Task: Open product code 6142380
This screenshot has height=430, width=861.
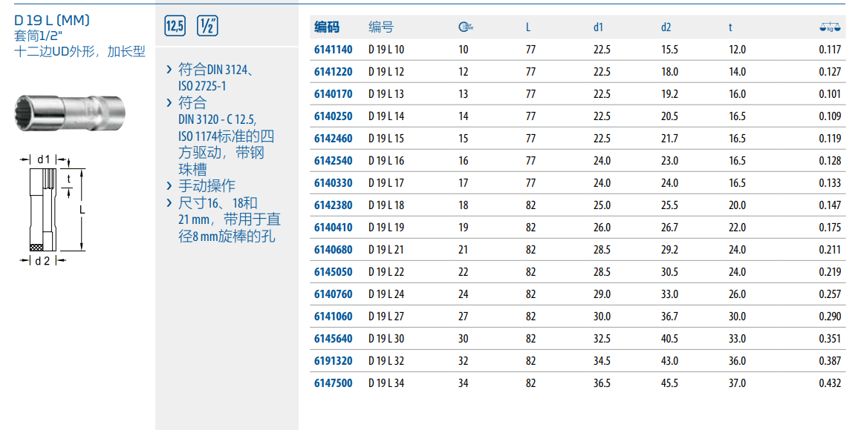Action: [x=333, y=205]
